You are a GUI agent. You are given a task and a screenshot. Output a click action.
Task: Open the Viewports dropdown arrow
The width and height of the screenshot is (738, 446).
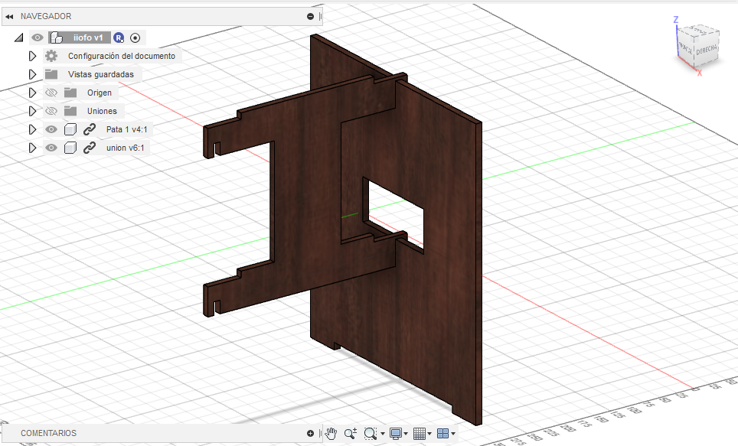tap(453, 434)
